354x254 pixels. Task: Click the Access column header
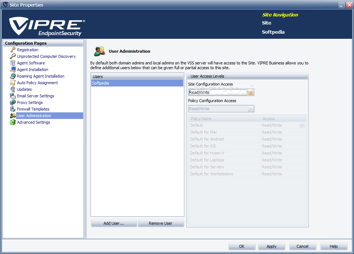(x=283, y=119)
